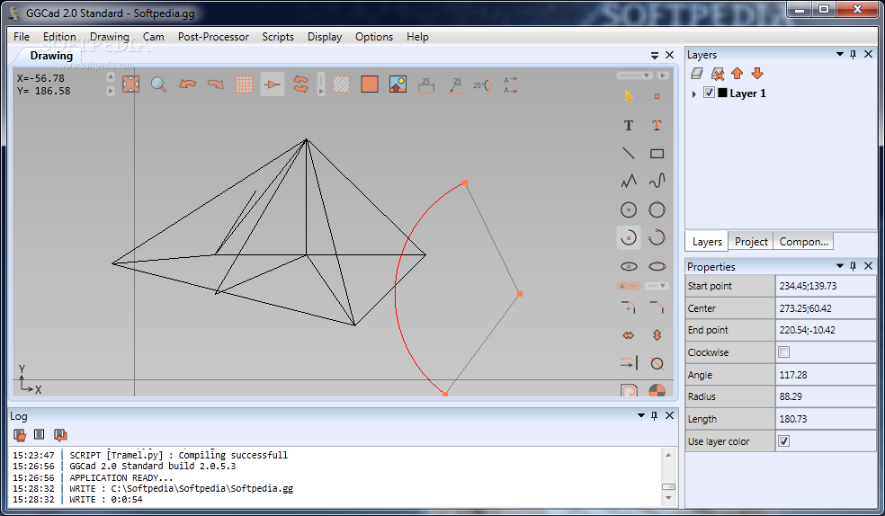Select the black Text tool
The width and height of the screenshot is (885, 516).
tap(629, 125)
